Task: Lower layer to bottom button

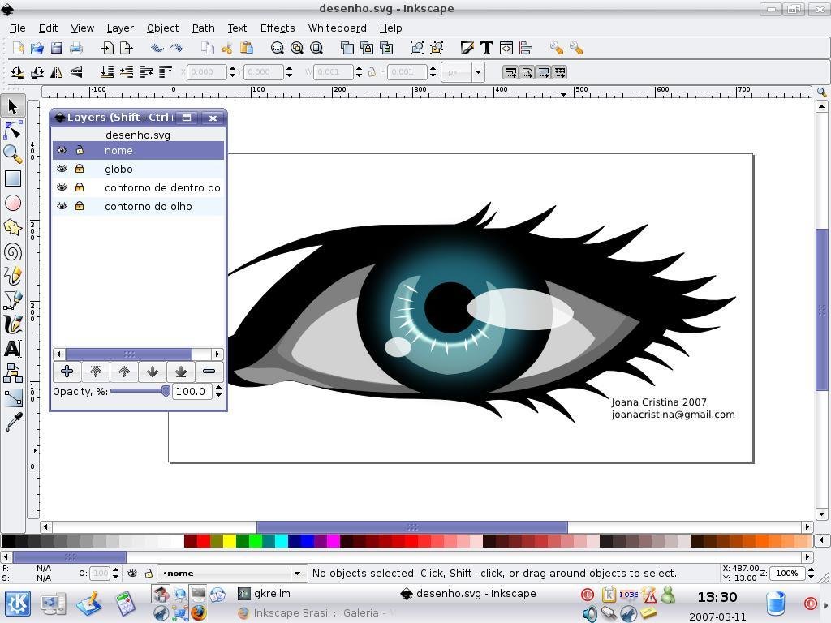Action: tap(181, 372)
